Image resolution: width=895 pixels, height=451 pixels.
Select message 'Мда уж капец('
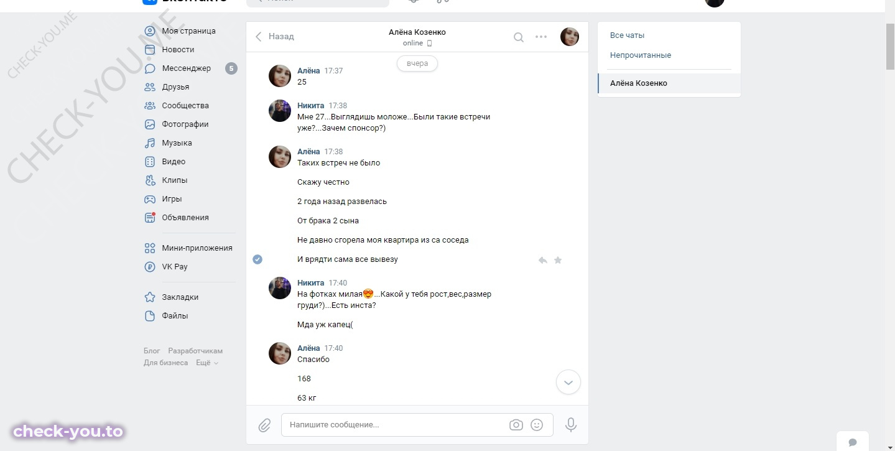click(x=325, y=325)
